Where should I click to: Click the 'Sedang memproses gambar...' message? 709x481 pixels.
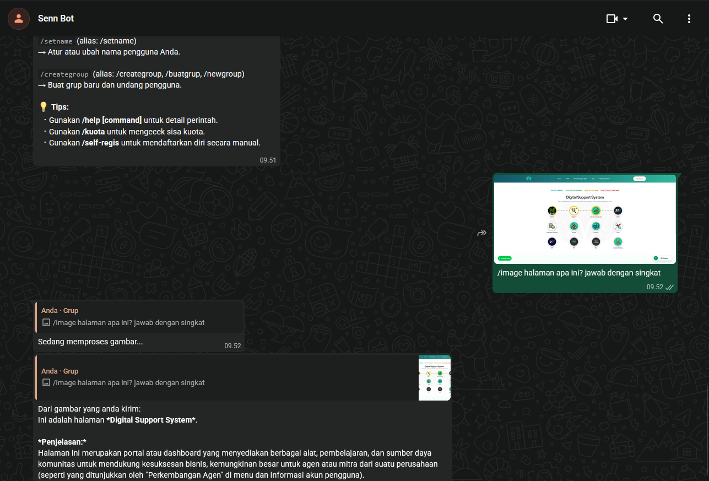(x=90, y=342)
